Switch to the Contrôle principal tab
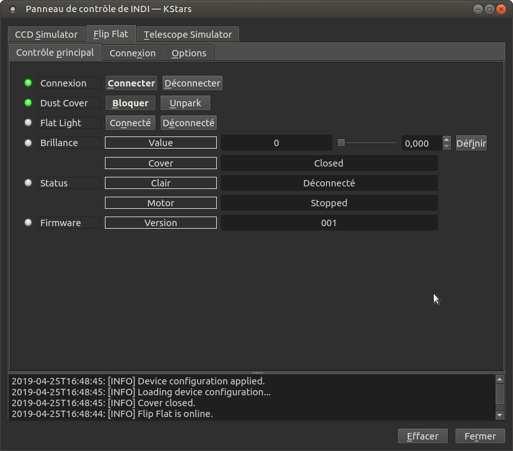The width and height of the screenshot is (513, 451). click(55, 53)
